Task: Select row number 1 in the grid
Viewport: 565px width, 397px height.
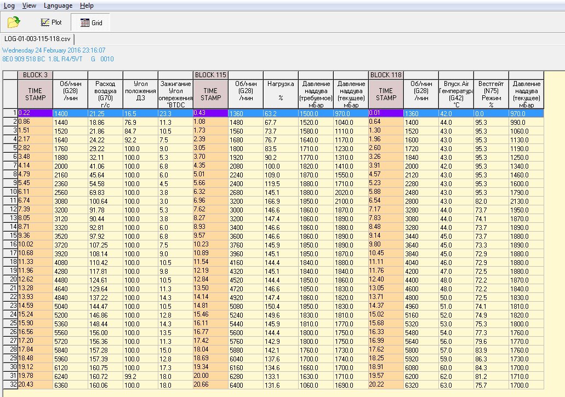Action: [10, 113]
